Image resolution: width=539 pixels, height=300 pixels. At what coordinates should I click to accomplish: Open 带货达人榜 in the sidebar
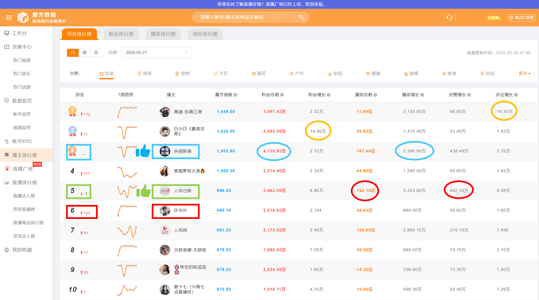(x=24, y=236)
